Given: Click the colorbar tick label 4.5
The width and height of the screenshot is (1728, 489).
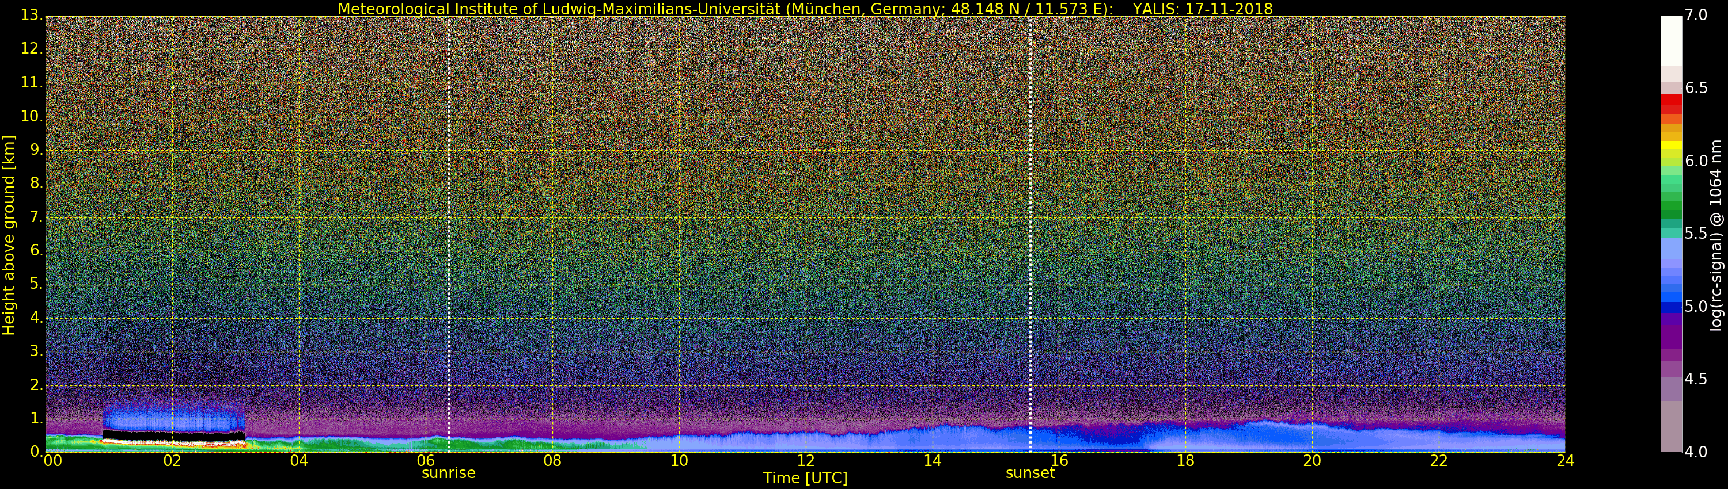Looking at the screenshot, I should 1697,379.
